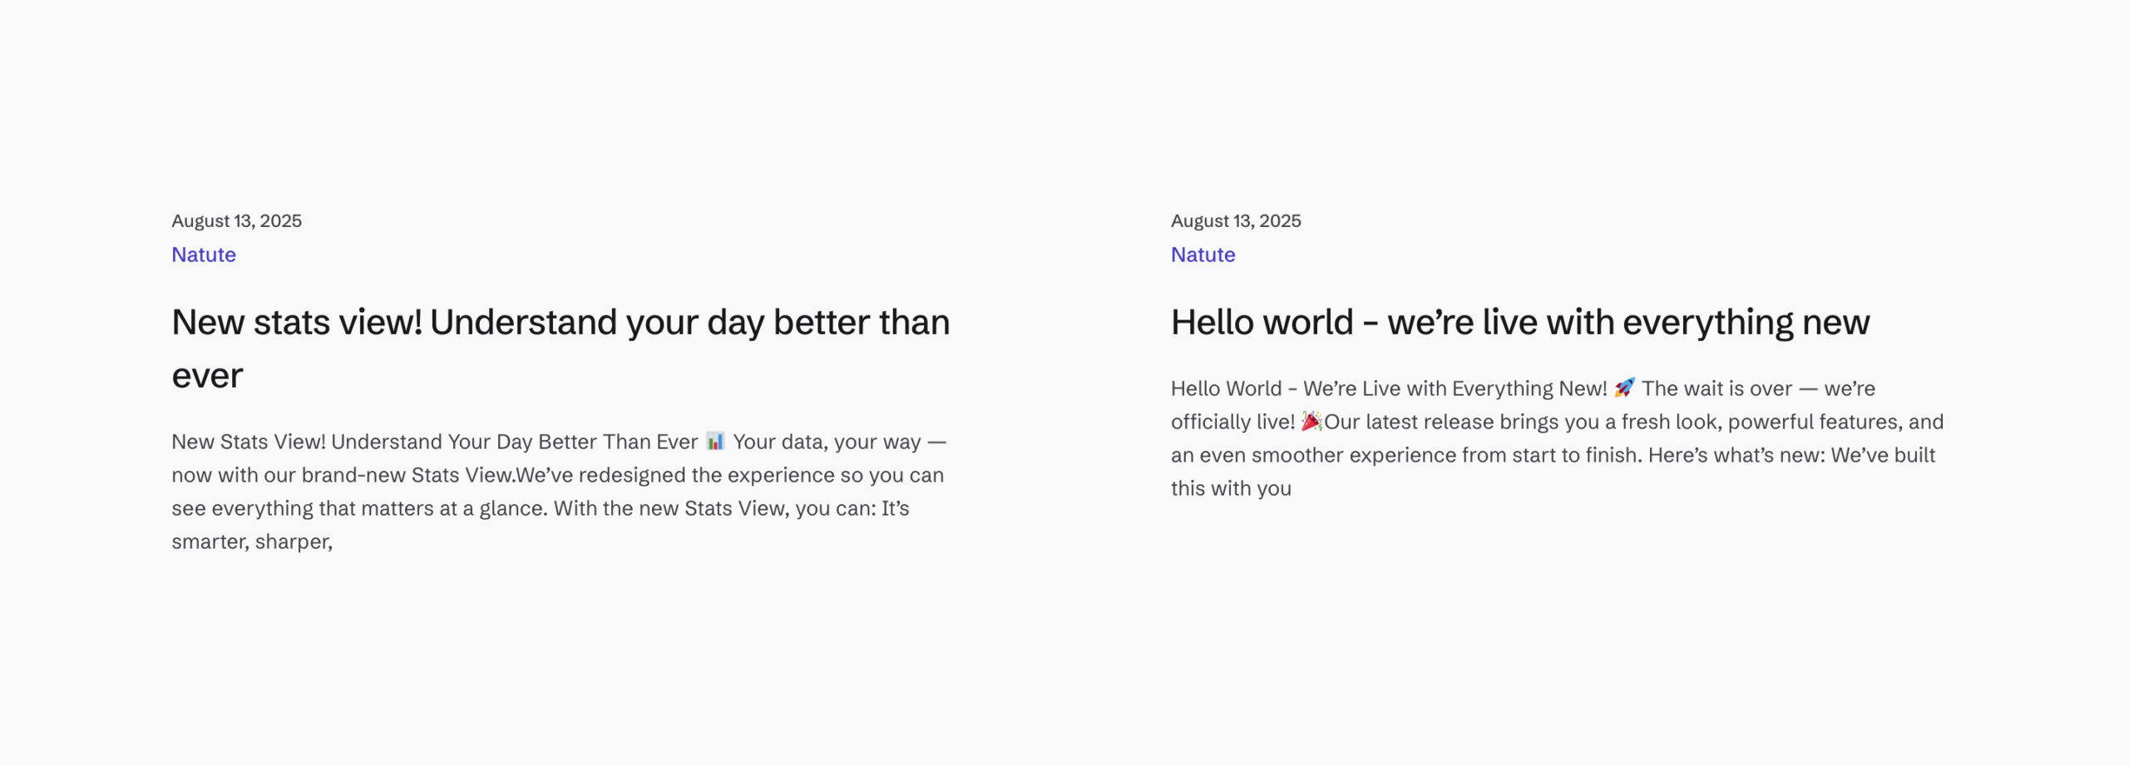
Task: Click the word "ever" on the title's second line
Action: pyautogui.click(x=208, y=376)
